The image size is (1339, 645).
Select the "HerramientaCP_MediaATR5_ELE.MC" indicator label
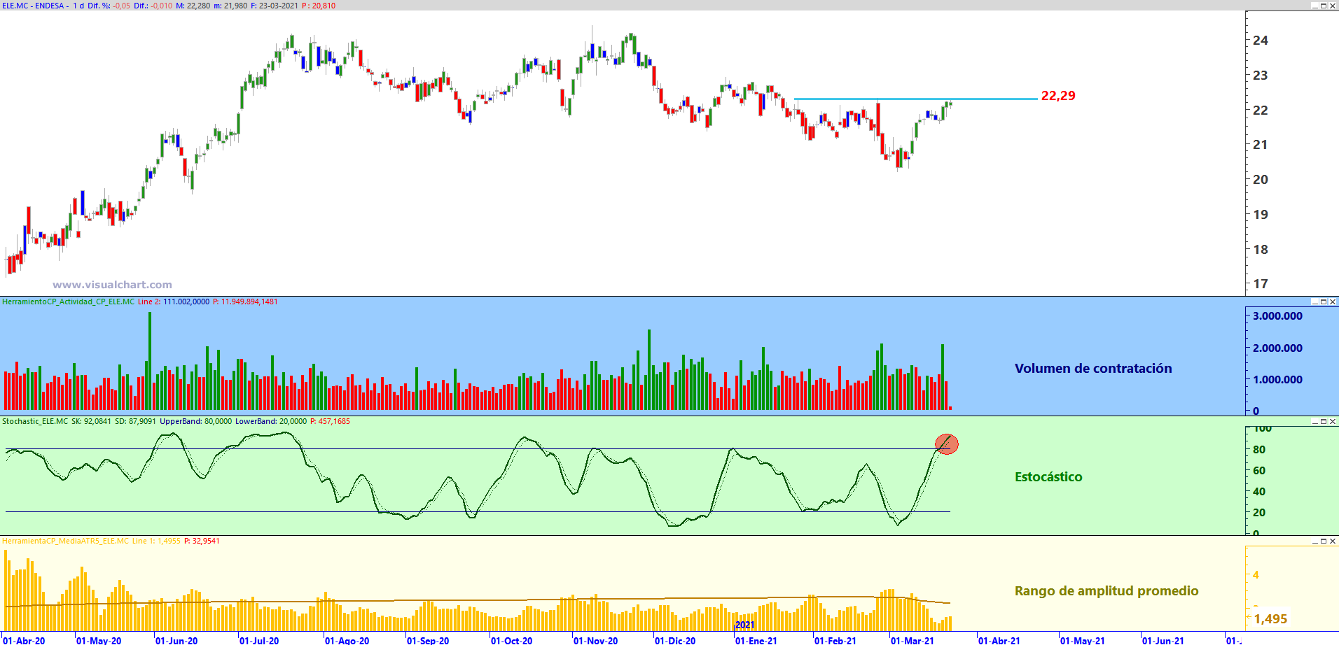pyautogui.click(x=65, y=541)
